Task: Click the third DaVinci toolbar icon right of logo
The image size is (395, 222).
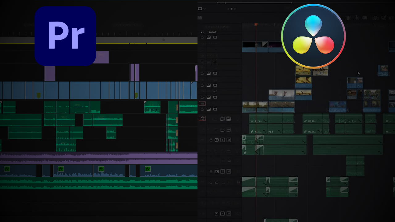Action: click(365, 18)
